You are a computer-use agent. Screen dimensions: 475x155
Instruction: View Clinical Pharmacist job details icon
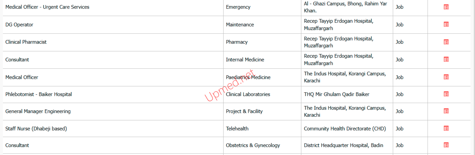(x=446, y=42)
